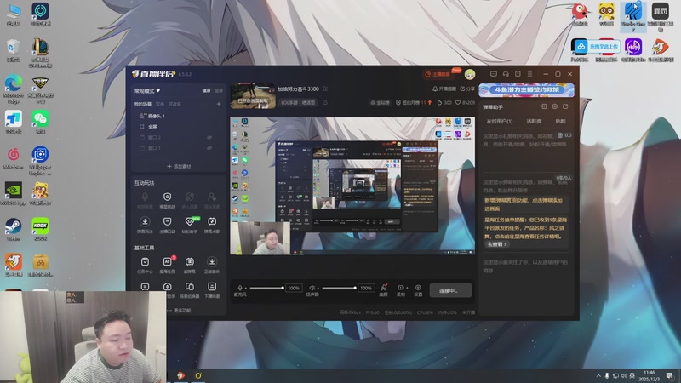Open 星海任务 with red badge
The image size is (681, 383).
167,265
